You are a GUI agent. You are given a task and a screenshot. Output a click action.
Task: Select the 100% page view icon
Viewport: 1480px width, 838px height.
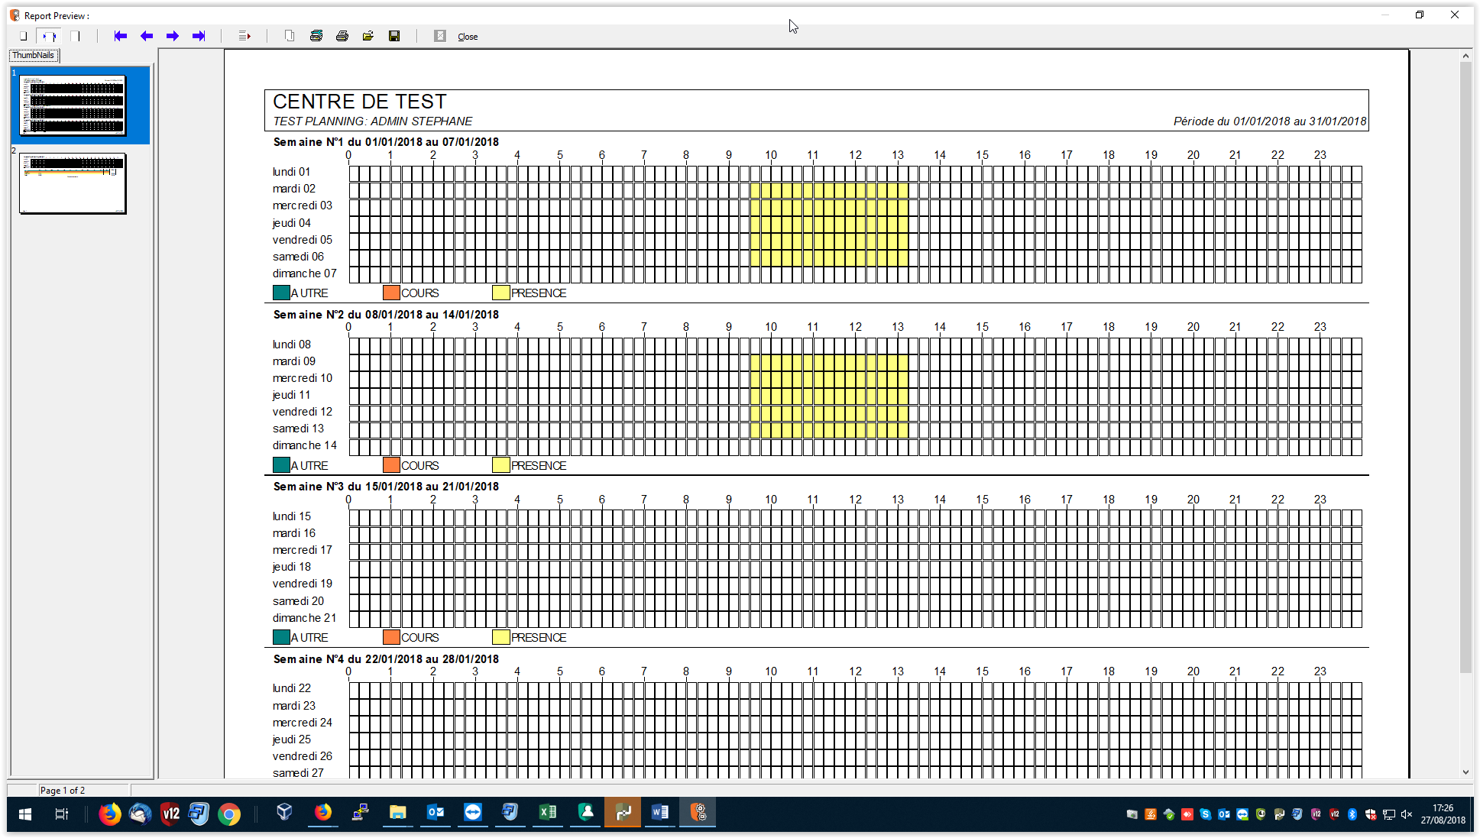pos(75,36)
